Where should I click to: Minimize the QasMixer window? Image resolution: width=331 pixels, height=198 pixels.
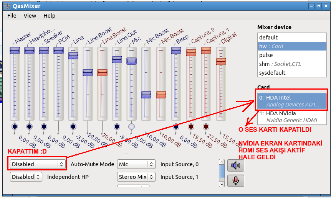tap(311, 6)
